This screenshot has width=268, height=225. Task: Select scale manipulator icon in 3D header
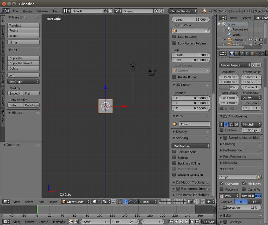[136, 202]
